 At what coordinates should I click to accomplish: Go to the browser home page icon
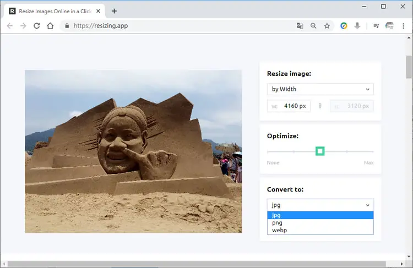pyautogui.click(x=50, y=26)
